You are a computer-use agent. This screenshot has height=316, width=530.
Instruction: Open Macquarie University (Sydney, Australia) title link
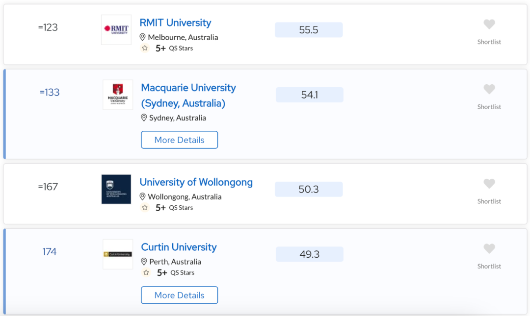[x=188, y=95]
